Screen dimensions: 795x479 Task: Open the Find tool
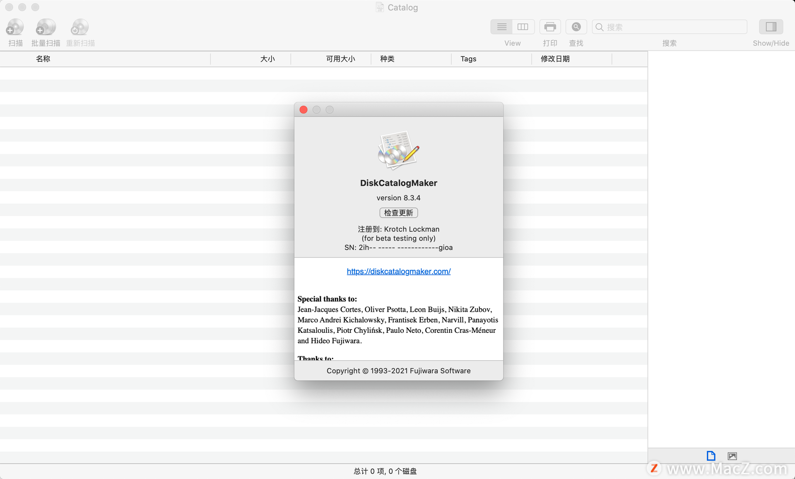576,27
